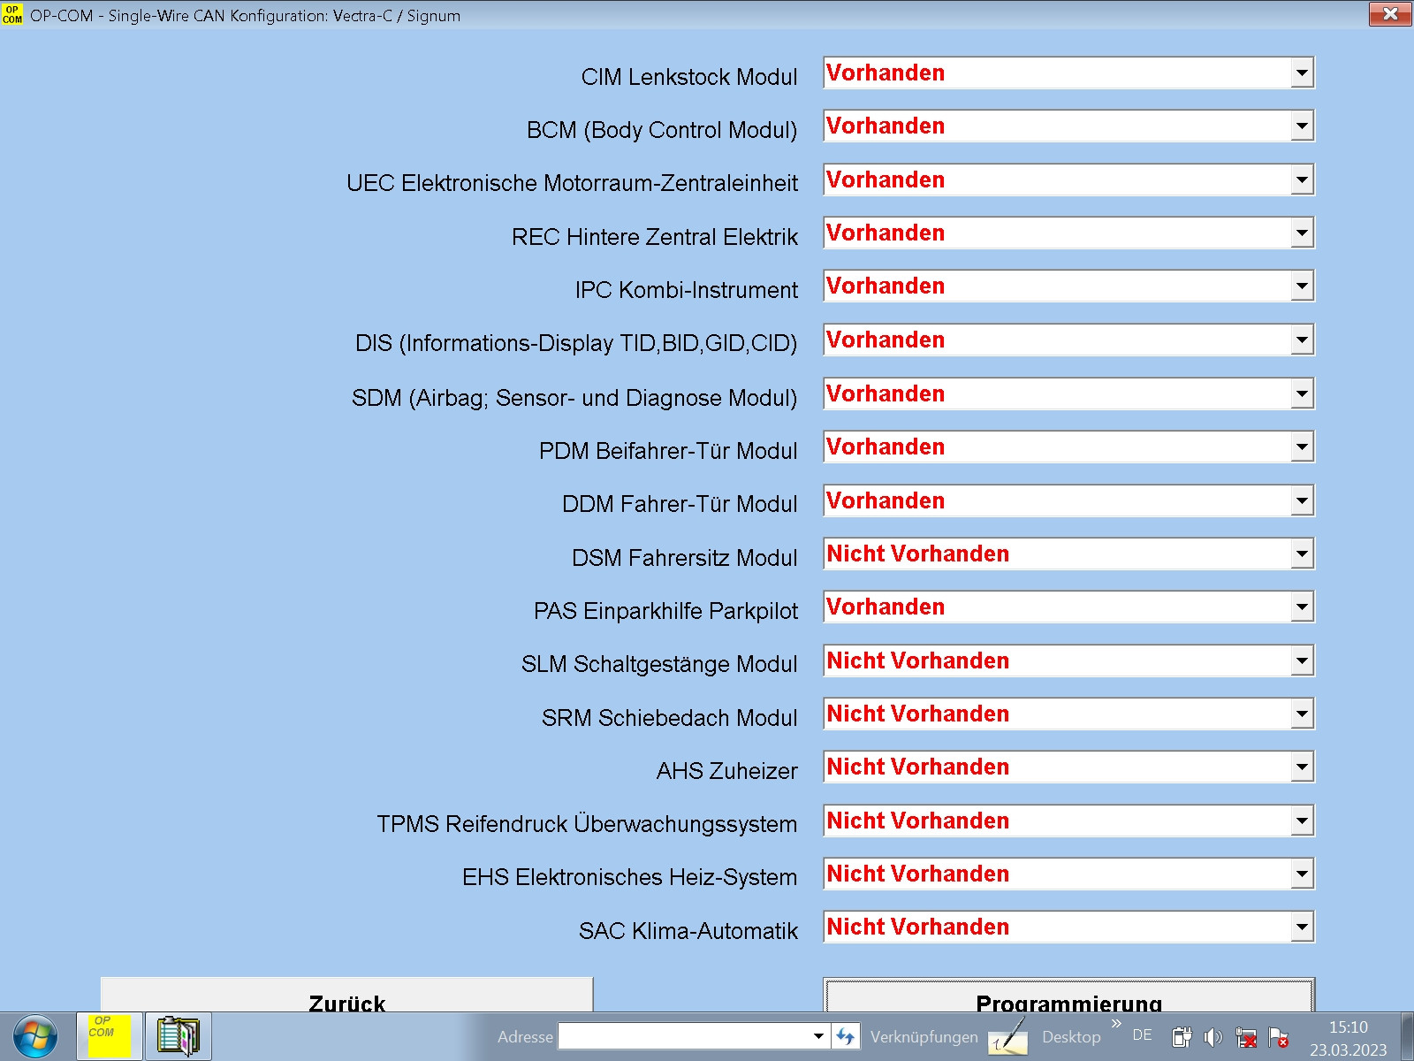Expand the CIM Lenkstock Modul dropdown
Viewport: 1414px width, 1061px height.
1302,73
